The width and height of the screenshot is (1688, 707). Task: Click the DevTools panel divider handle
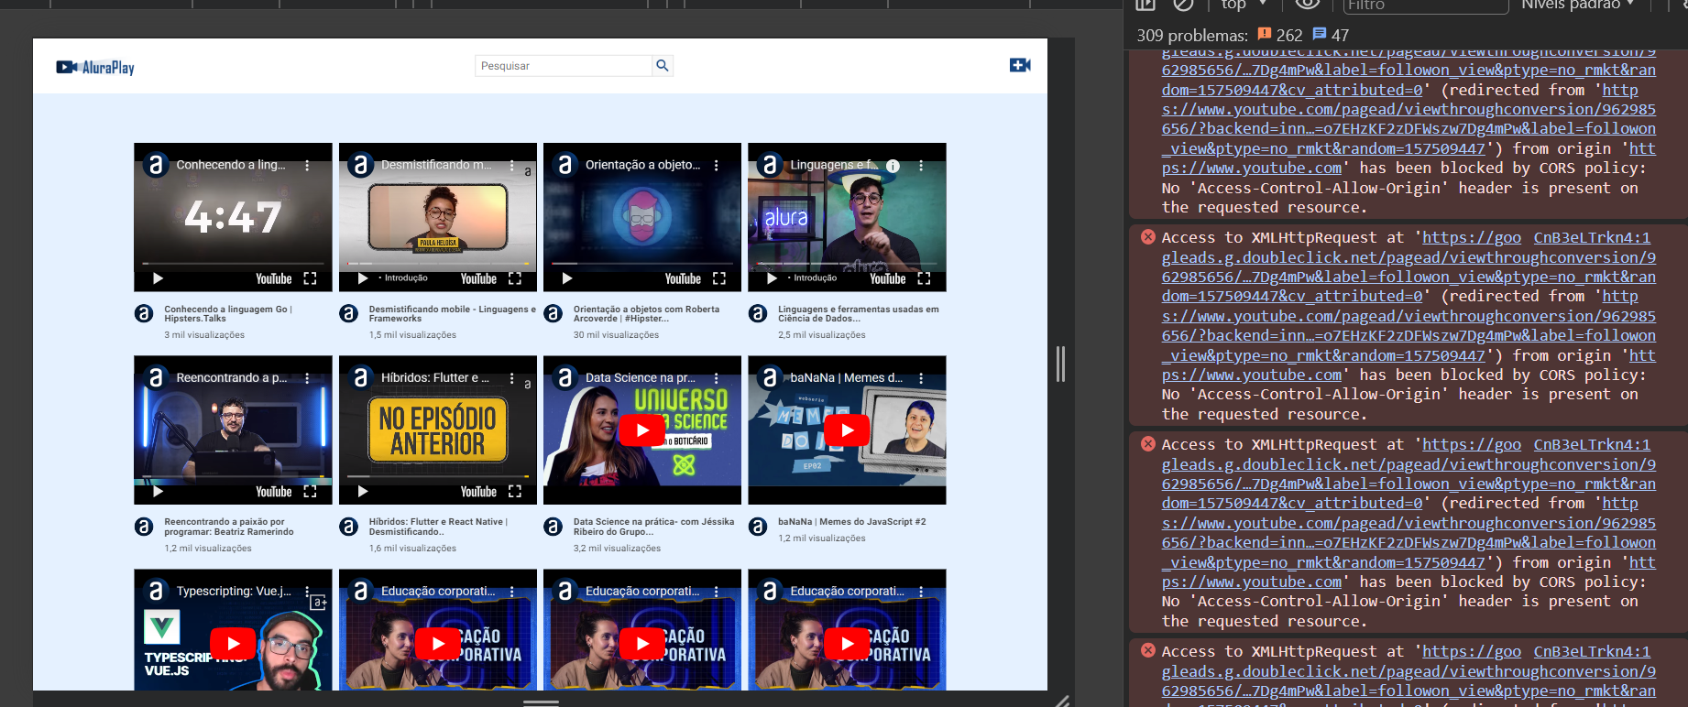click(x=1060, y=364)
